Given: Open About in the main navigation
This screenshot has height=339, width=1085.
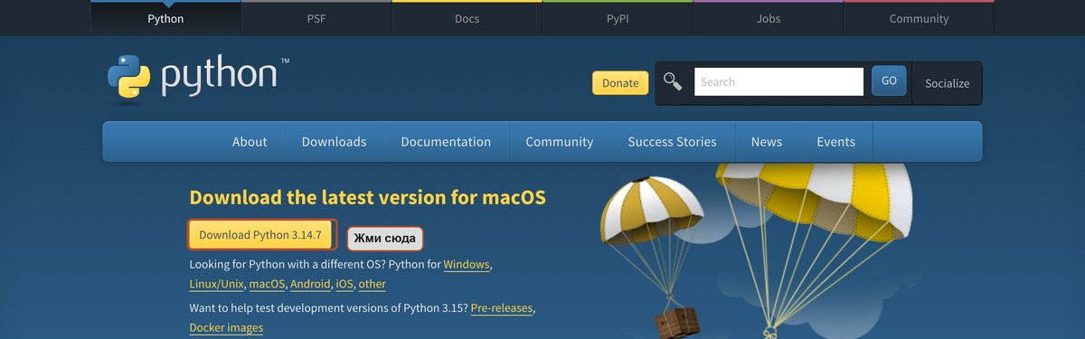Looking at the screenshot, I should 250,141.
